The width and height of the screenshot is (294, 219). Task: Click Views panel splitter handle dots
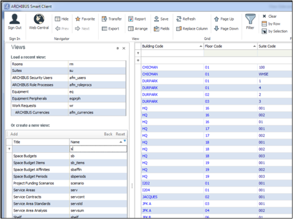[132, 186]
